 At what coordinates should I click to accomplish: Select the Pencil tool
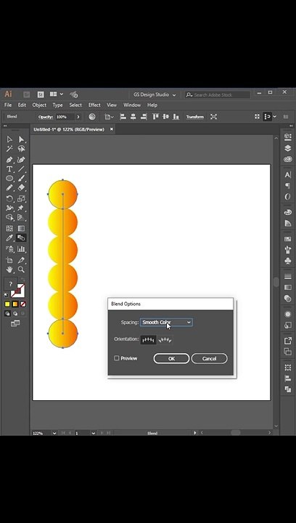coord(9,188)
